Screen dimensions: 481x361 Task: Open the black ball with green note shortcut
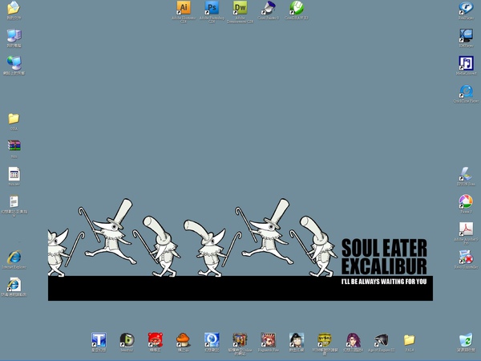(x=127, y=340)
